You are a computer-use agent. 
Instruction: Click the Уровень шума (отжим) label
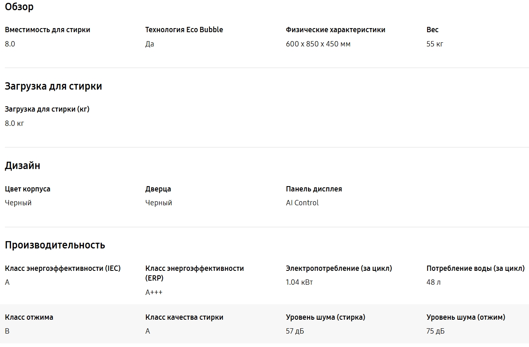click(x=465, y=317)
